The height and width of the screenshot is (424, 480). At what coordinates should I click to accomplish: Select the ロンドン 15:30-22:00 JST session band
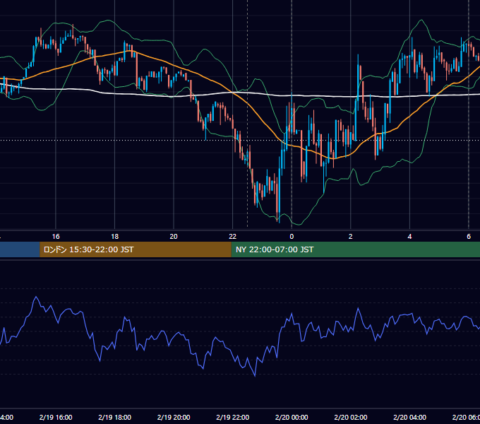(136, 249)
